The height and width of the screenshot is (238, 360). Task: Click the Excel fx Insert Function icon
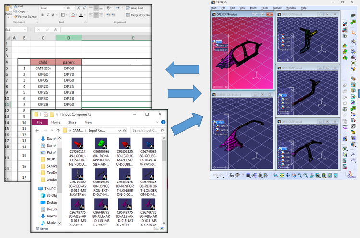(55, 30)
